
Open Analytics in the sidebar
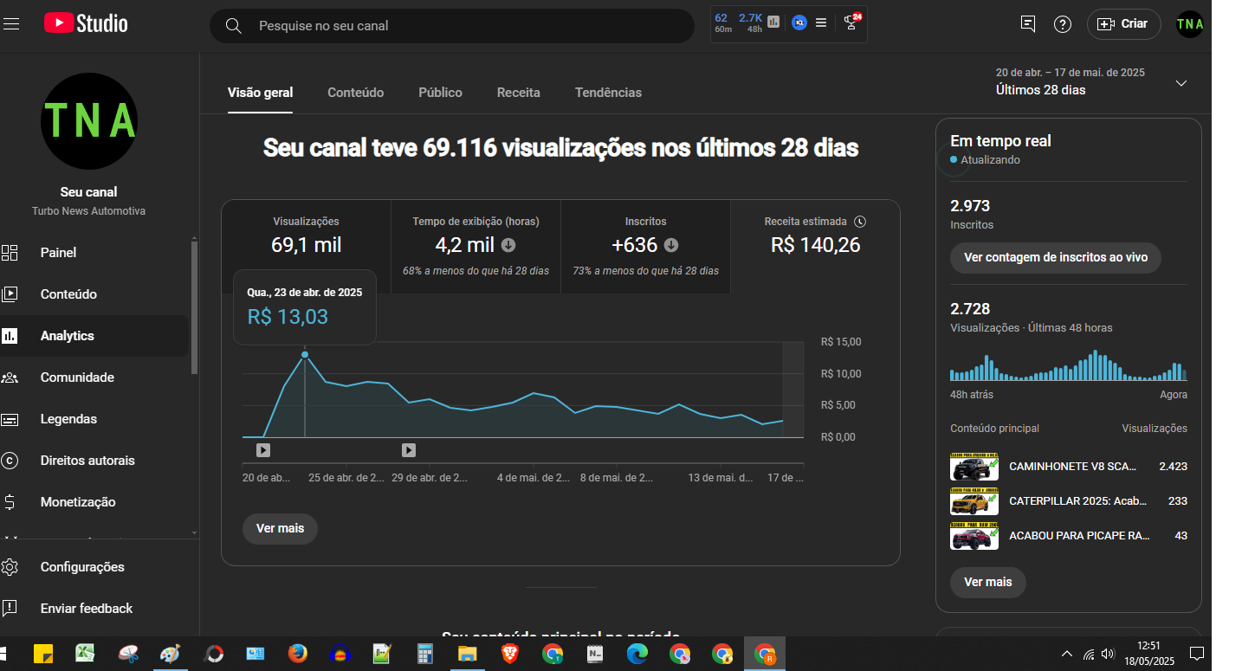[94, 336]
